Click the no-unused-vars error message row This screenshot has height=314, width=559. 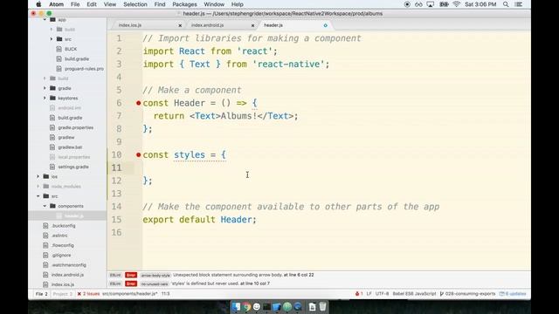319,283
